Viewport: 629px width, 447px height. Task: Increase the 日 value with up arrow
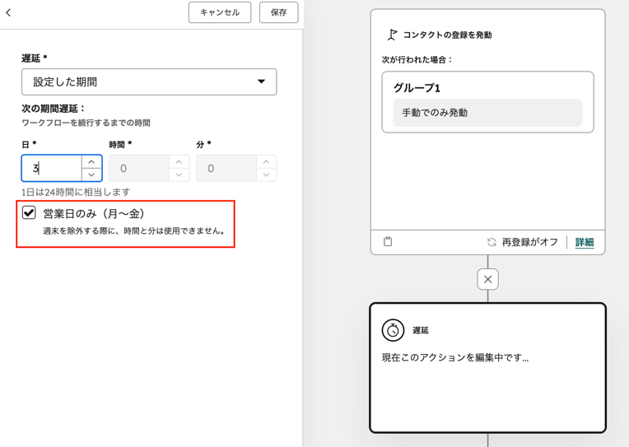click(x=91, y=161)
